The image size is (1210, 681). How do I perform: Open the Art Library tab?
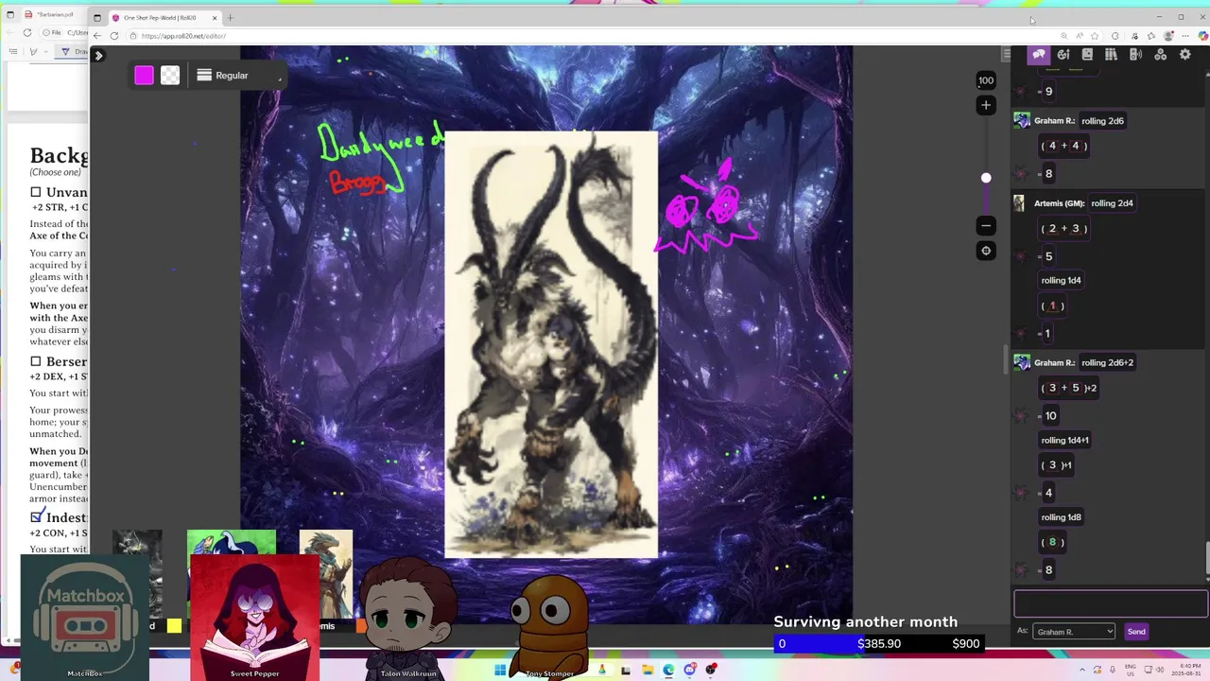(1063, 55)
